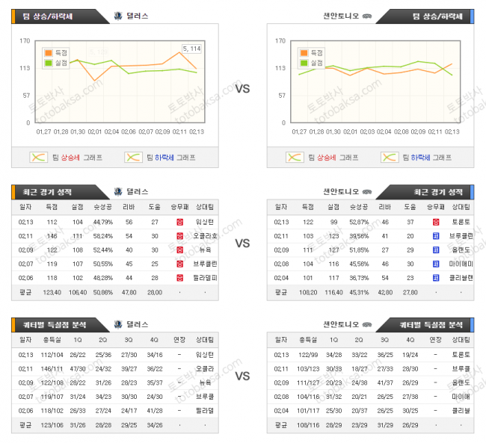Click the 5, 114 data label on Dallas chart

pos(191,49)
